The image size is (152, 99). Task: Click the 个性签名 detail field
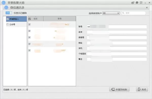pos(117,54)
